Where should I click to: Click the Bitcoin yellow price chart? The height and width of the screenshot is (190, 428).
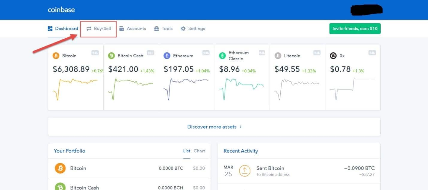(x=75, y=89)
